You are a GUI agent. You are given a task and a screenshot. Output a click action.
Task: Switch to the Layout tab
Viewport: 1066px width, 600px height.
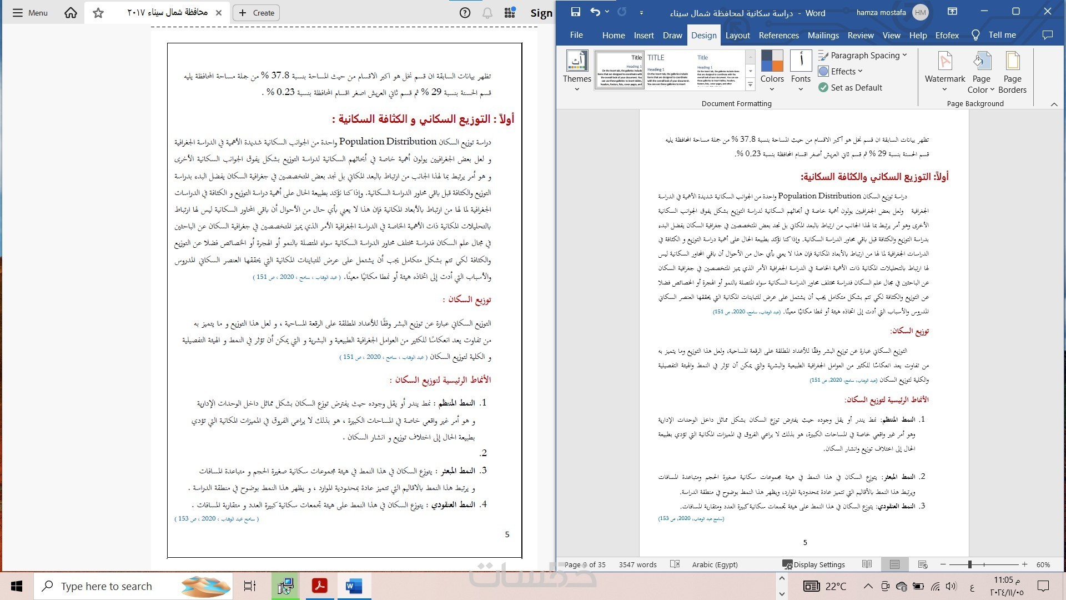737,35
